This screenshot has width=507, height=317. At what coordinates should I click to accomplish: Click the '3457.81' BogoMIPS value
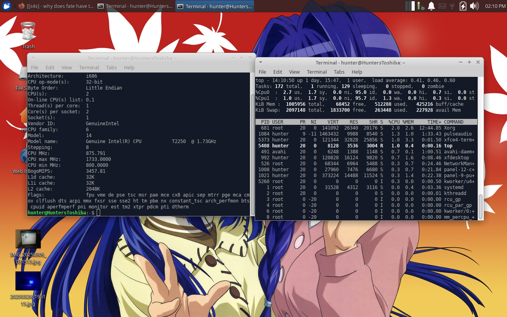click(95, 171)
